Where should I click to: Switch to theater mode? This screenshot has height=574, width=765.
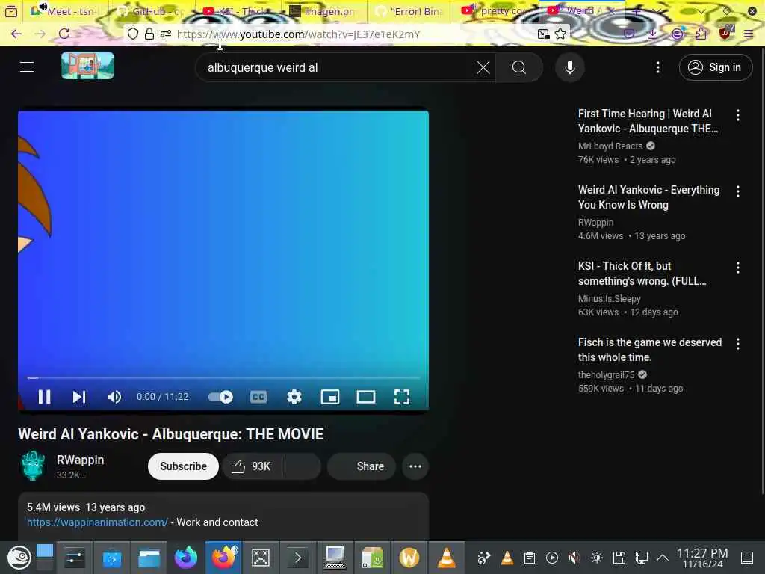tap(366, 397)
